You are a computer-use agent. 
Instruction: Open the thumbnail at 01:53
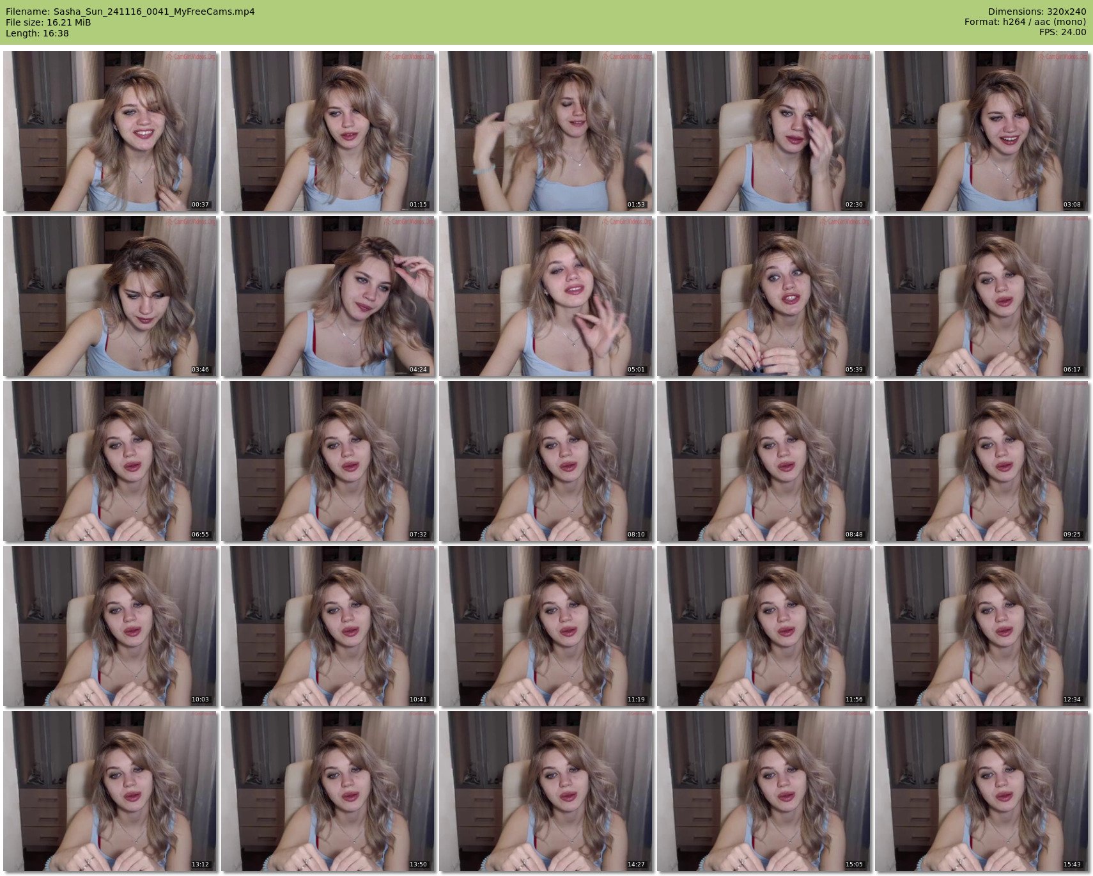click(x=546, y=131)
